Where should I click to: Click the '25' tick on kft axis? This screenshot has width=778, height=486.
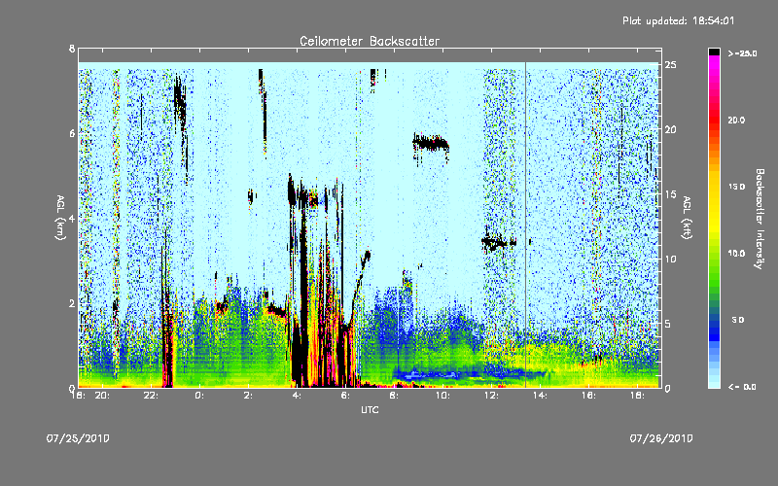670,65
